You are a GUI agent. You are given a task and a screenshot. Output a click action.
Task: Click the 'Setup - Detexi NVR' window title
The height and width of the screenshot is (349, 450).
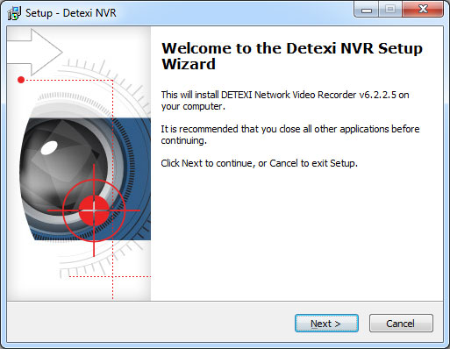point(71,13)
